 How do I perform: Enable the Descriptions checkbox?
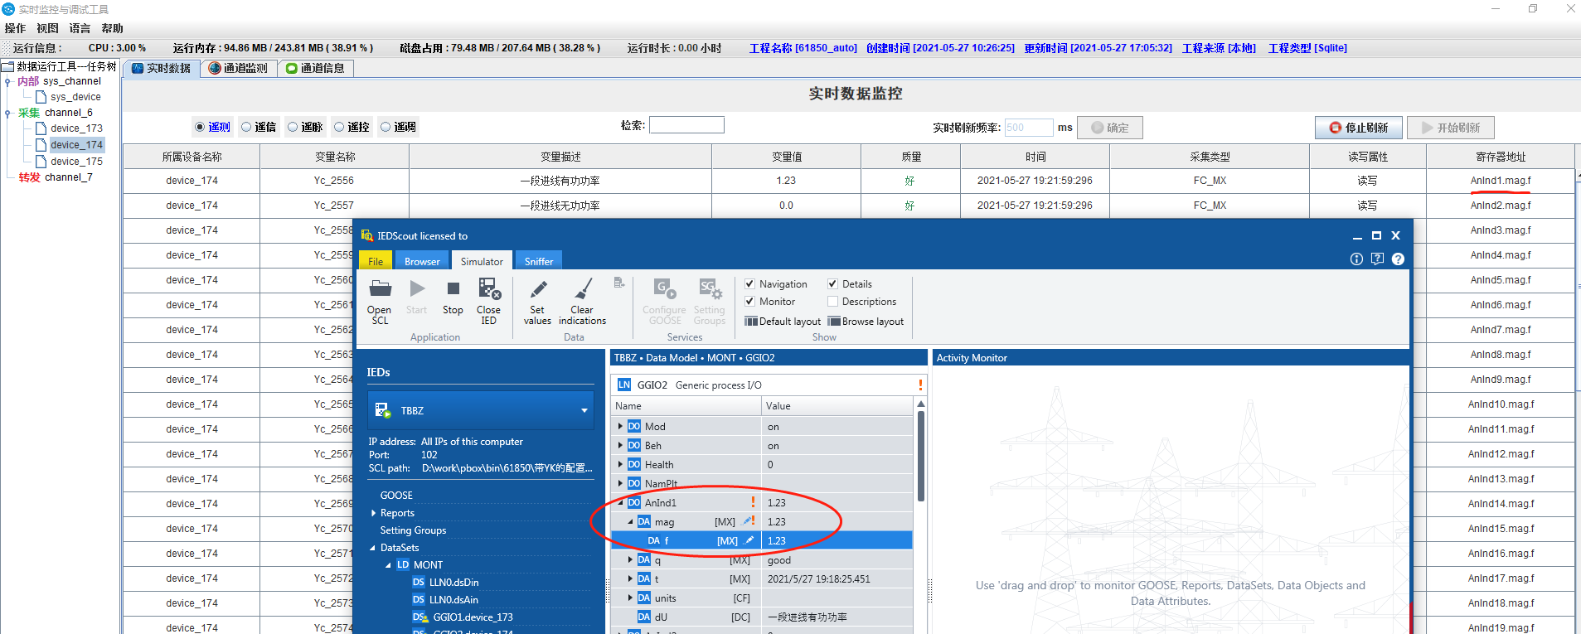coord(832,302)
